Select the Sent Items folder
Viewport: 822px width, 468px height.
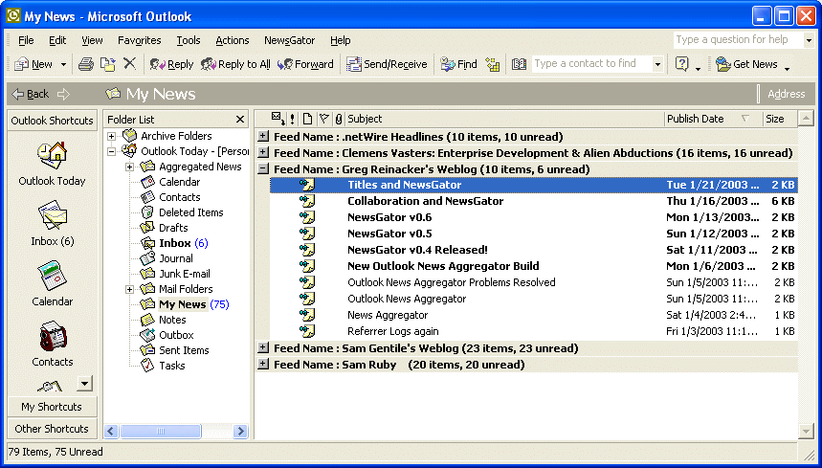click(x=184, y=350)
